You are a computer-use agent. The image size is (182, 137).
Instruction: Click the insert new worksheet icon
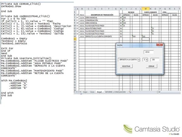point(130,92)
